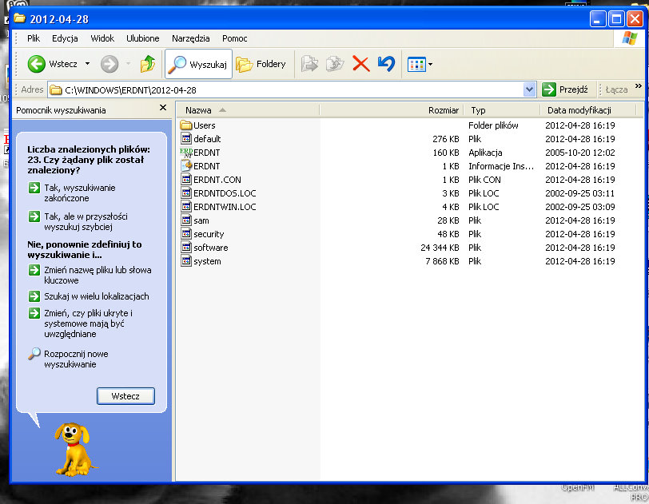Click the Wstecz button in search pane
649x504 pixels.
[125, 396]
